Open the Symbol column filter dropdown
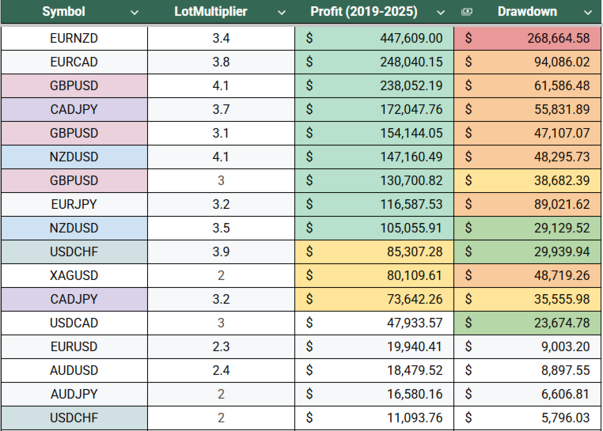 134,13
